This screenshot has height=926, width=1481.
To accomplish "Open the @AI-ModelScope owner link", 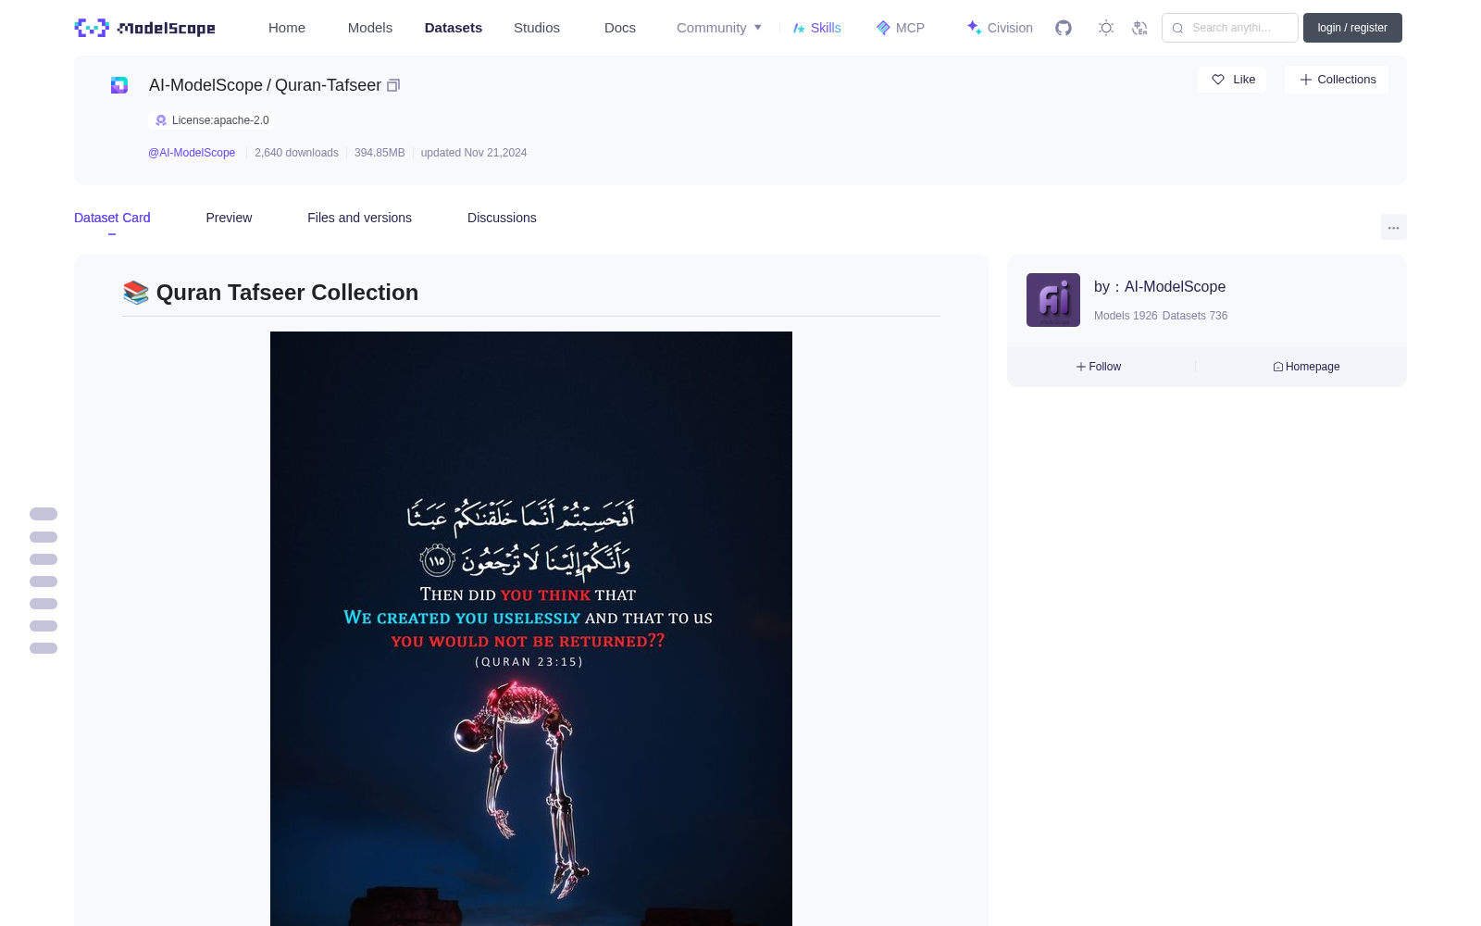I will [192, 153].
